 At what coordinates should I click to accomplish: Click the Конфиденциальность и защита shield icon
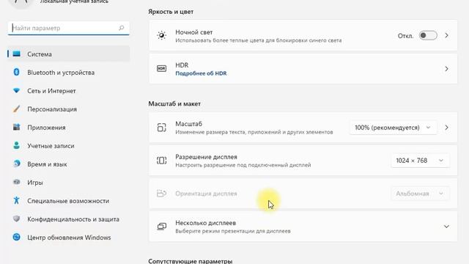pos(16,219)
